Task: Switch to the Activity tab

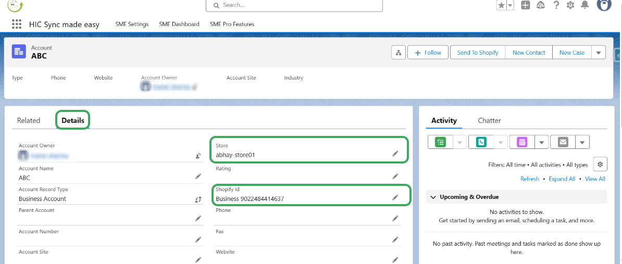Action: click(x=444, y=120)
